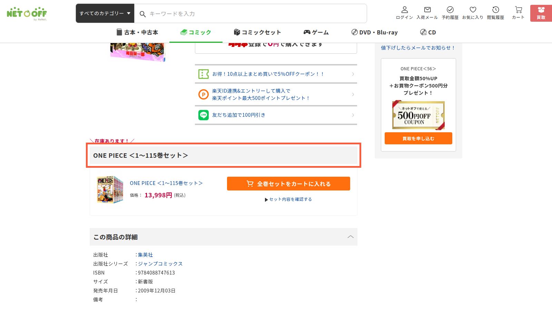
Task: Select the 古本・中古本 tab
Action: [x=137, y=32]
